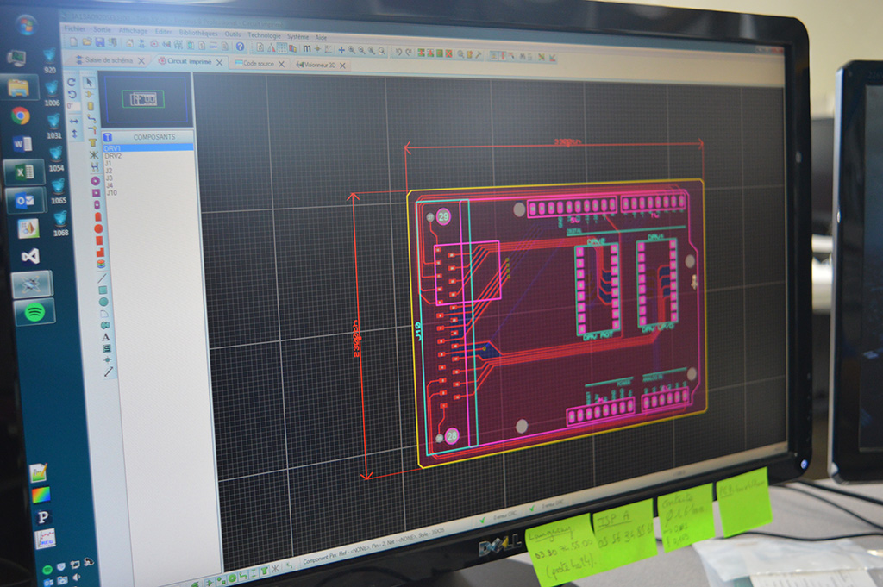Viewport: 883px width, 587px height.
Task: Select the 2D graphics line tool
Action: [x=102, y=278]
